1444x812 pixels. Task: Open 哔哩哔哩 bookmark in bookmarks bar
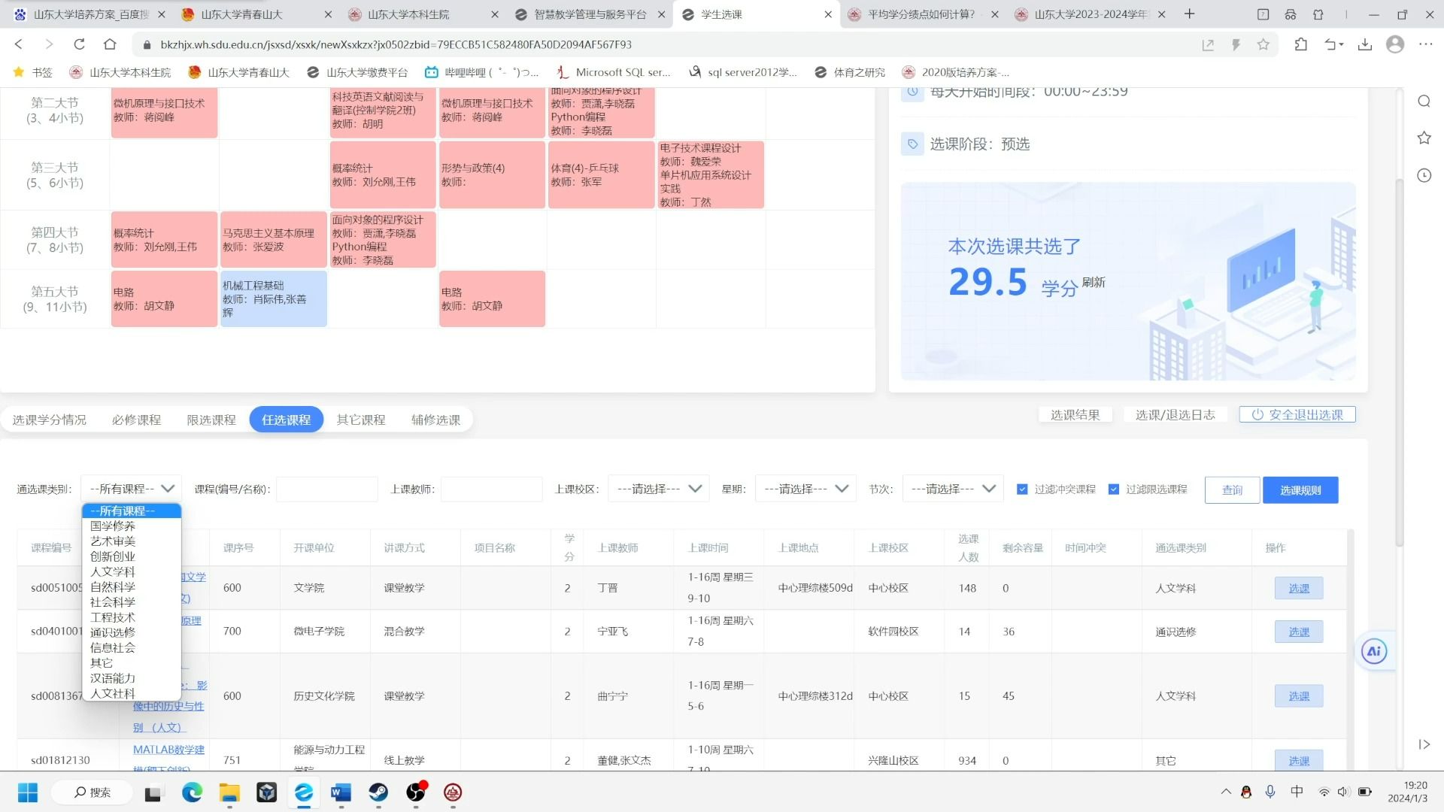coord(483,72)
